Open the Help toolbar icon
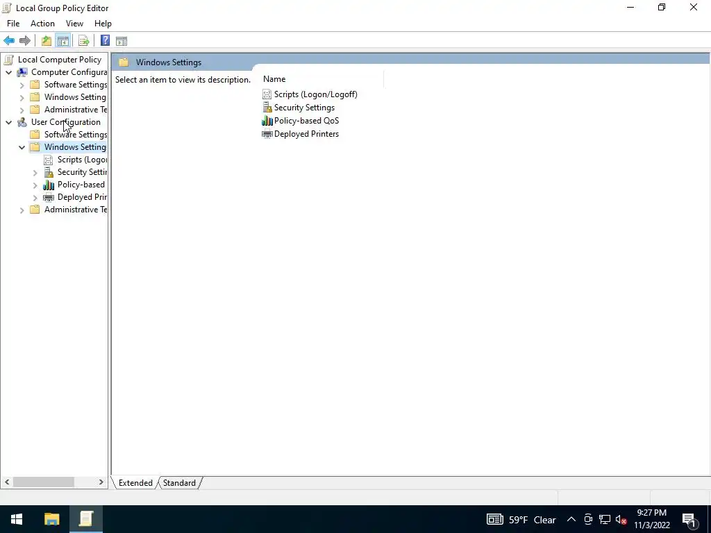The image size is (711, 533). coord(105,41)
